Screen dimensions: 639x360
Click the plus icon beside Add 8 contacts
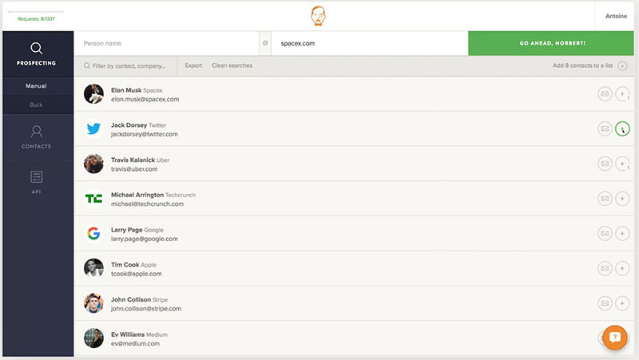(622, 66)
